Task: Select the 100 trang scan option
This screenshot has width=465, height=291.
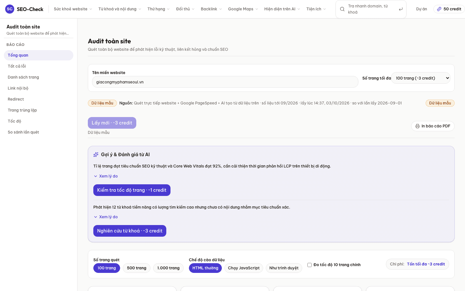Action: tap(107, 268)
